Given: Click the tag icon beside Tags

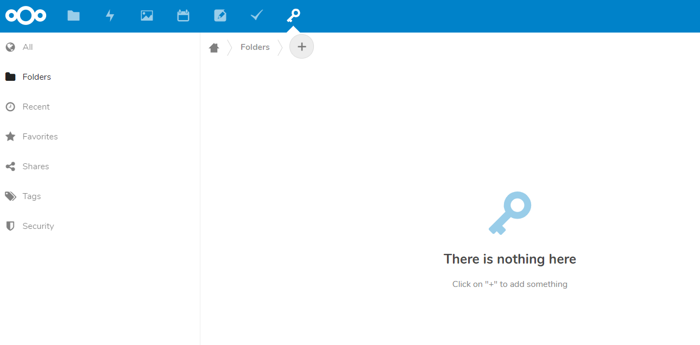Looking at the screenshot, I should (10, 196).
